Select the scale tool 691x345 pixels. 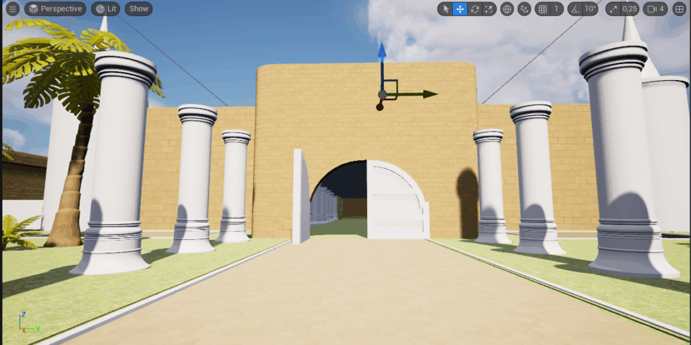(489, 9)
